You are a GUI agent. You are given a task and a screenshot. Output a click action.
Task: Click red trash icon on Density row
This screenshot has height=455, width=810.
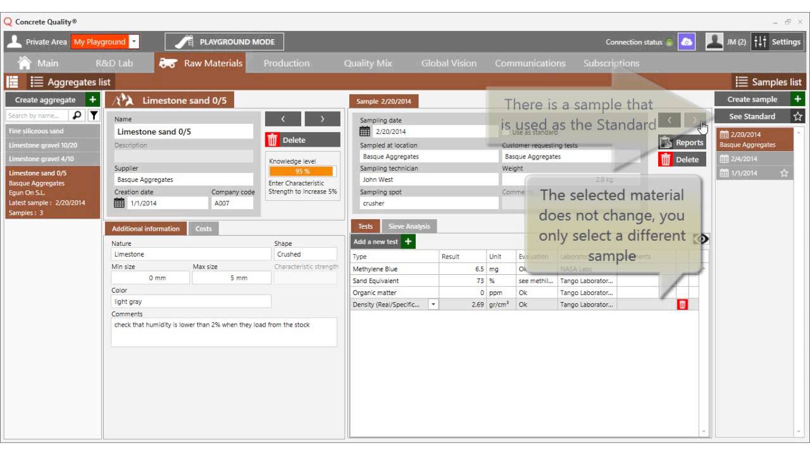[x=682, y=305]
